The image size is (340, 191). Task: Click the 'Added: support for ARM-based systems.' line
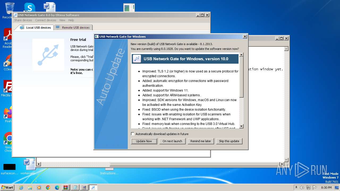[x=171, y=95]
